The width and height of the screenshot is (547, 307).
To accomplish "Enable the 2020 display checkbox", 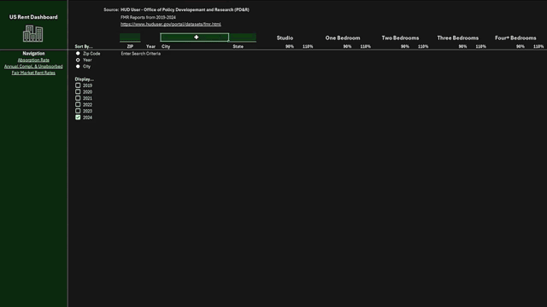I will pyautogui.click(x=78, y=92).
